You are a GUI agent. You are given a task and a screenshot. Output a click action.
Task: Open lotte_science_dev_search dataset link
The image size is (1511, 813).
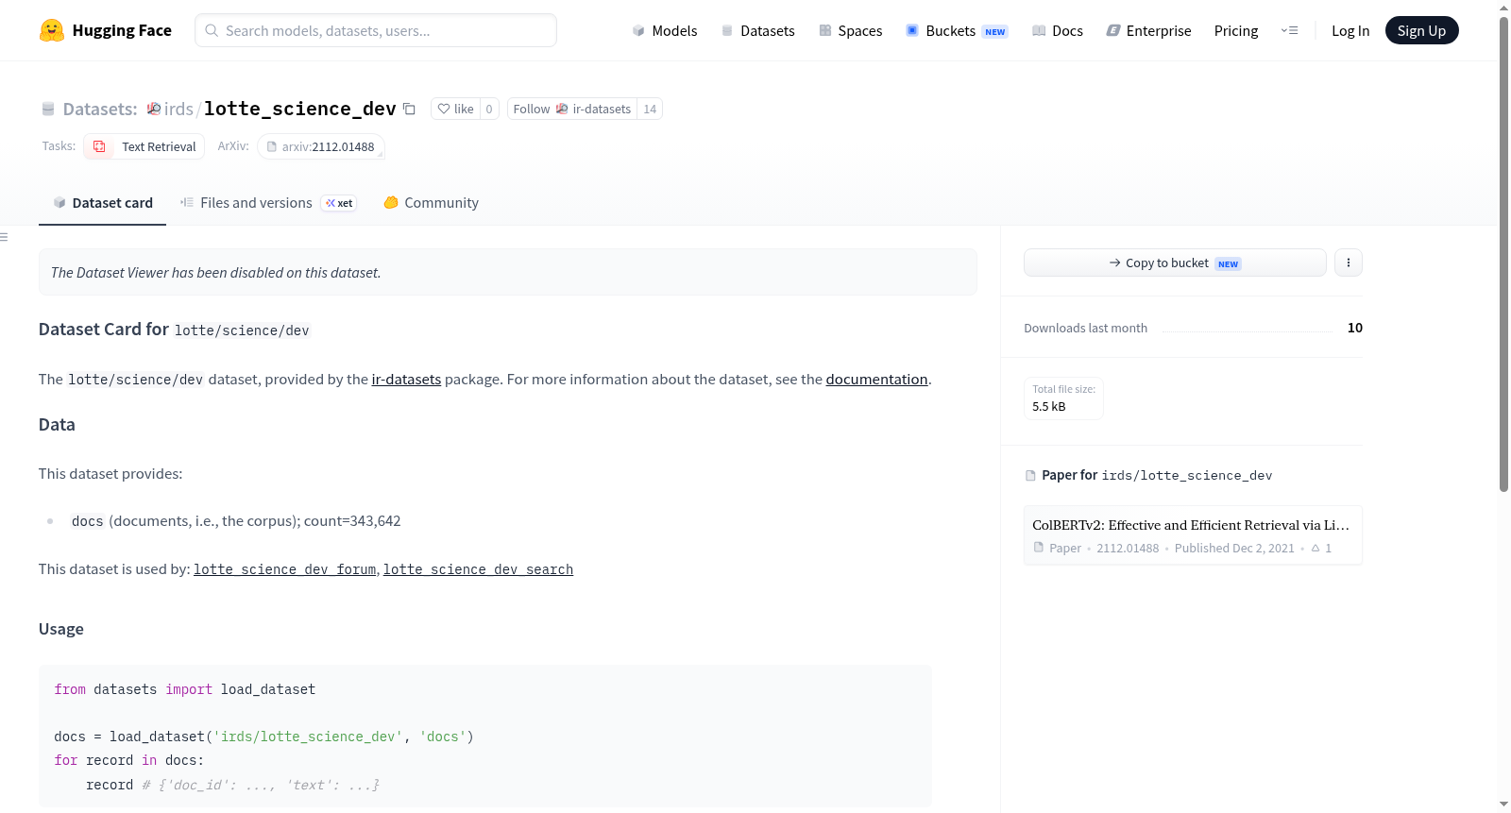[x=478, y=569]
